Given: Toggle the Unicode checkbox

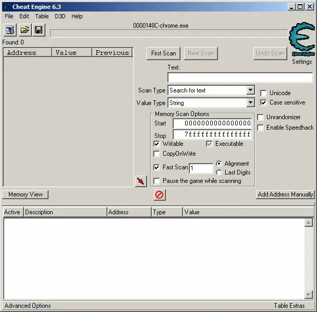Looking at the screenshot, I should [x=263, y=93].
